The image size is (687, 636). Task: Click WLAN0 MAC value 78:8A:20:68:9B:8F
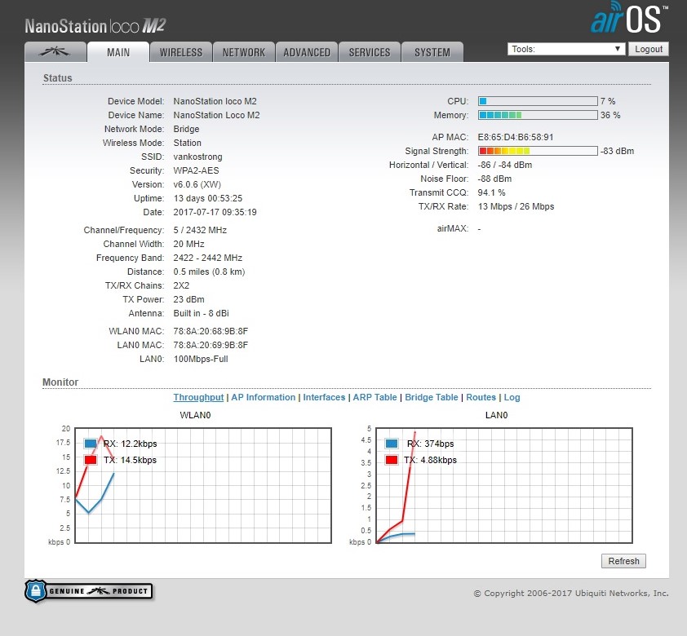coord(211,331)
